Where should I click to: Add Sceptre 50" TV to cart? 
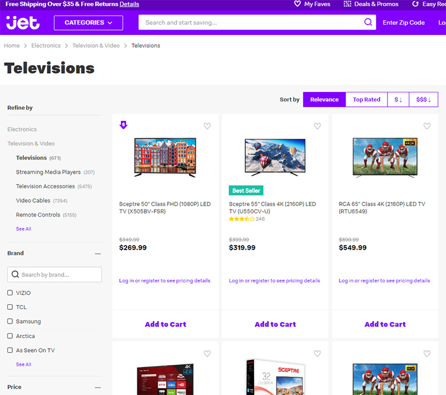pyautogui.click(x=166, y=324)
